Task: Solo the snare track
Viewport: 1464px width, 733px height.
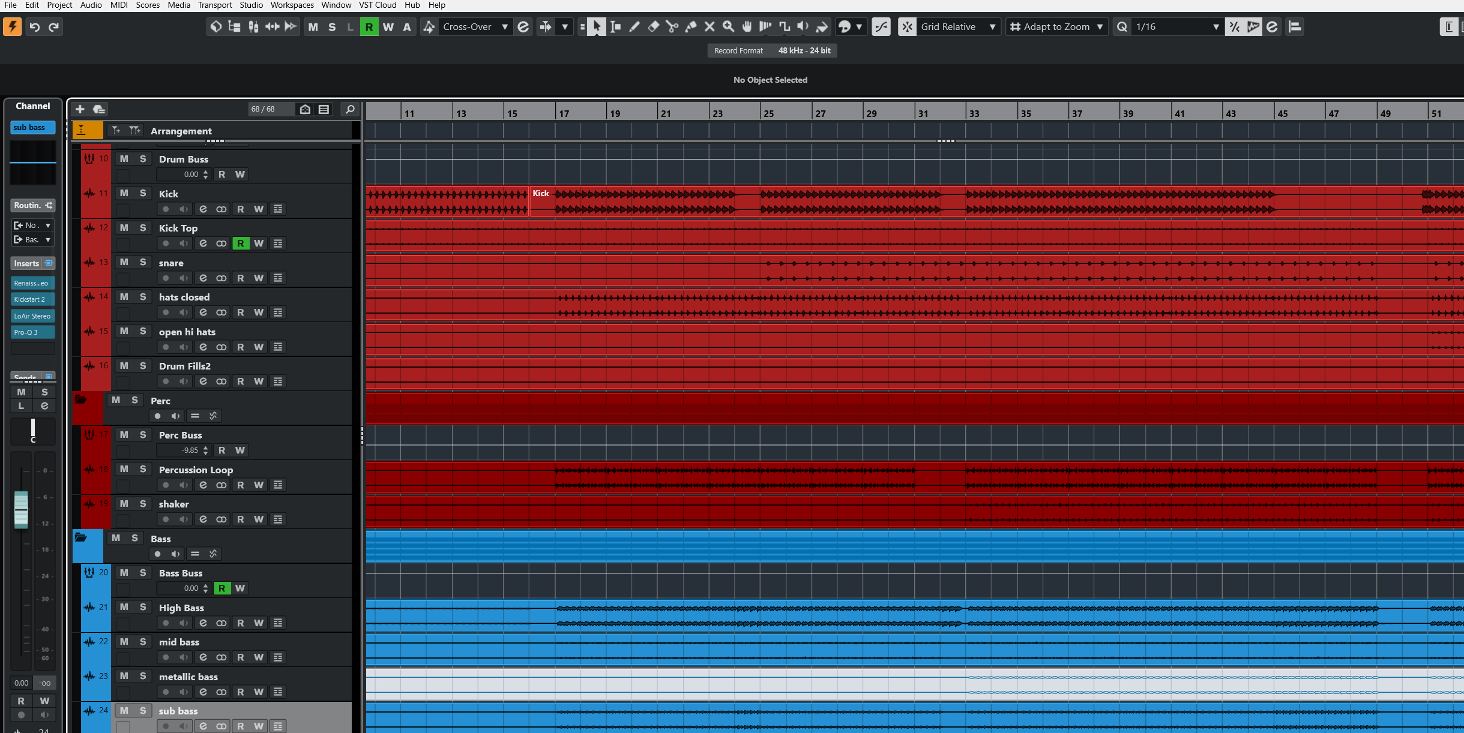Action: (143, 262)
